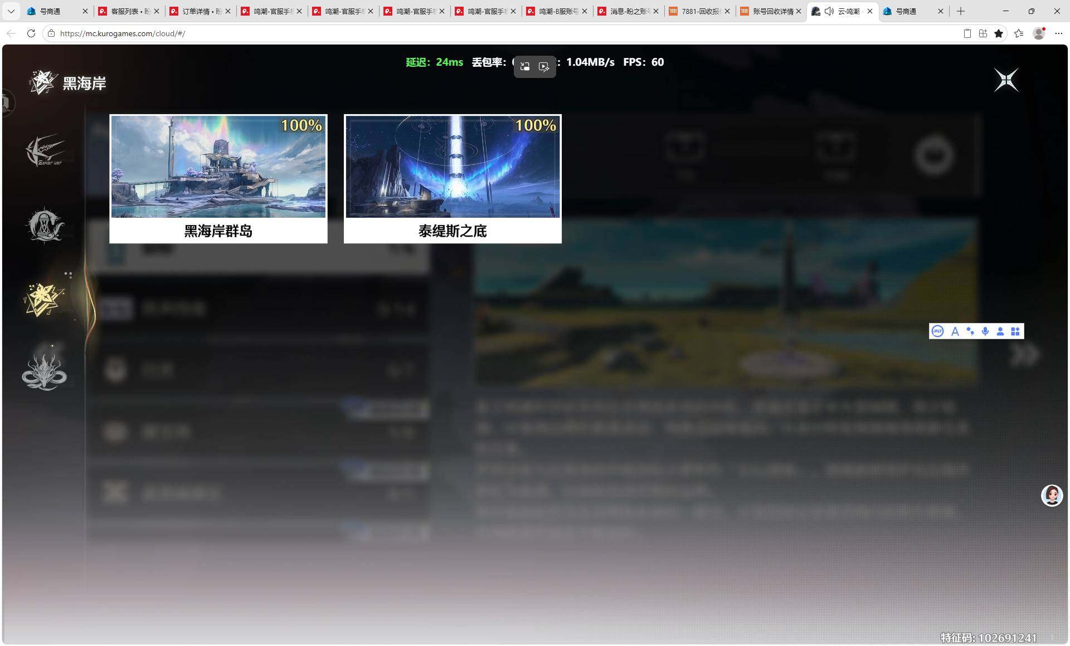
Task: Click the FPS: 60 readout
Action: point(644,62)
